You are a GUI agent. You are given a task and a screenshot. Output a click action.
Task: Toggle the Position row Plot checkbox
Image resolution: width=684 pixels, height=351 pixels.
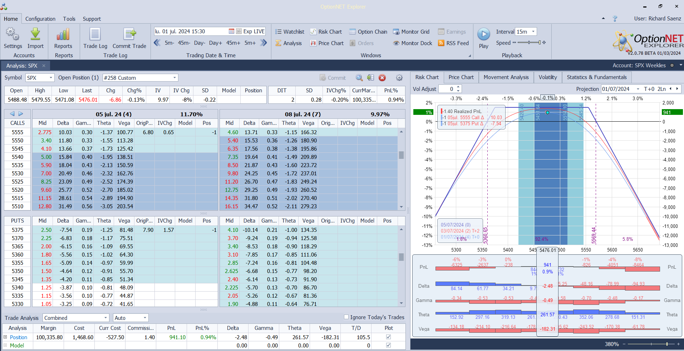(x=388, y=337)
